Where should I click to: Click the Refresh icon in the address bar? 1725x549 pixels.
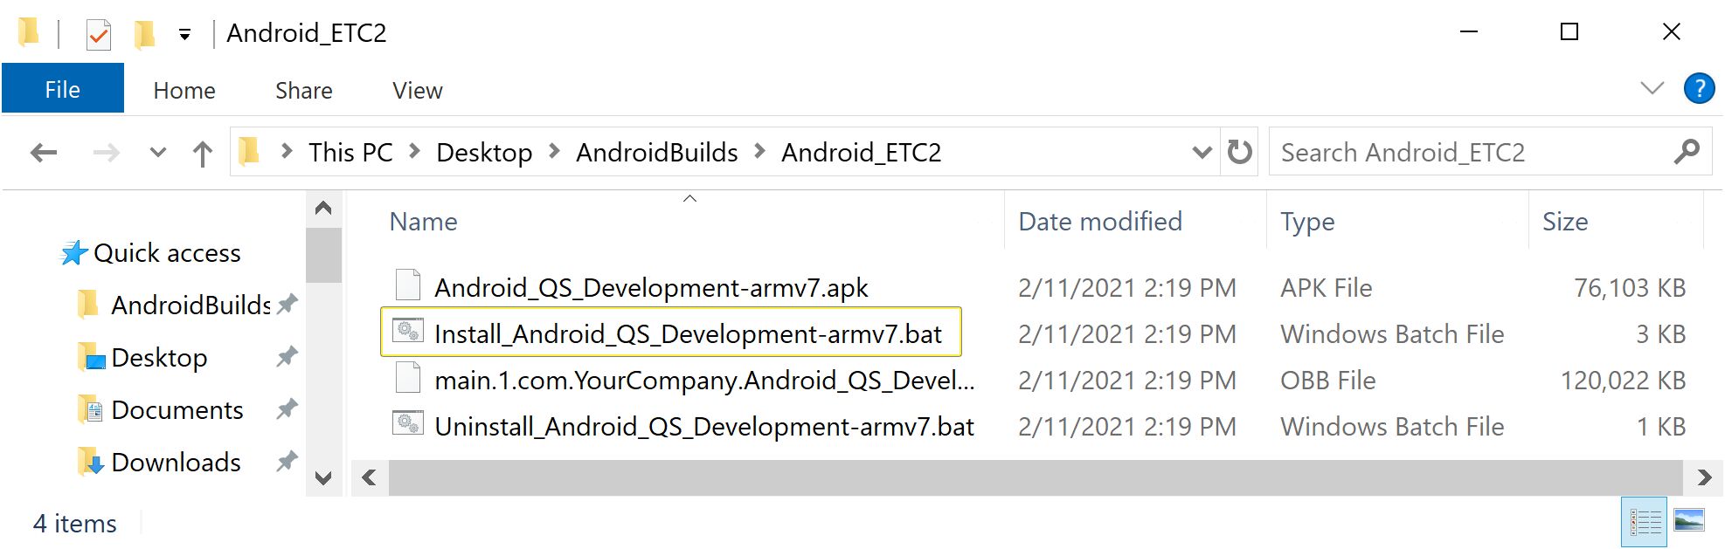pyautogui.click(x=1239, y=152)
